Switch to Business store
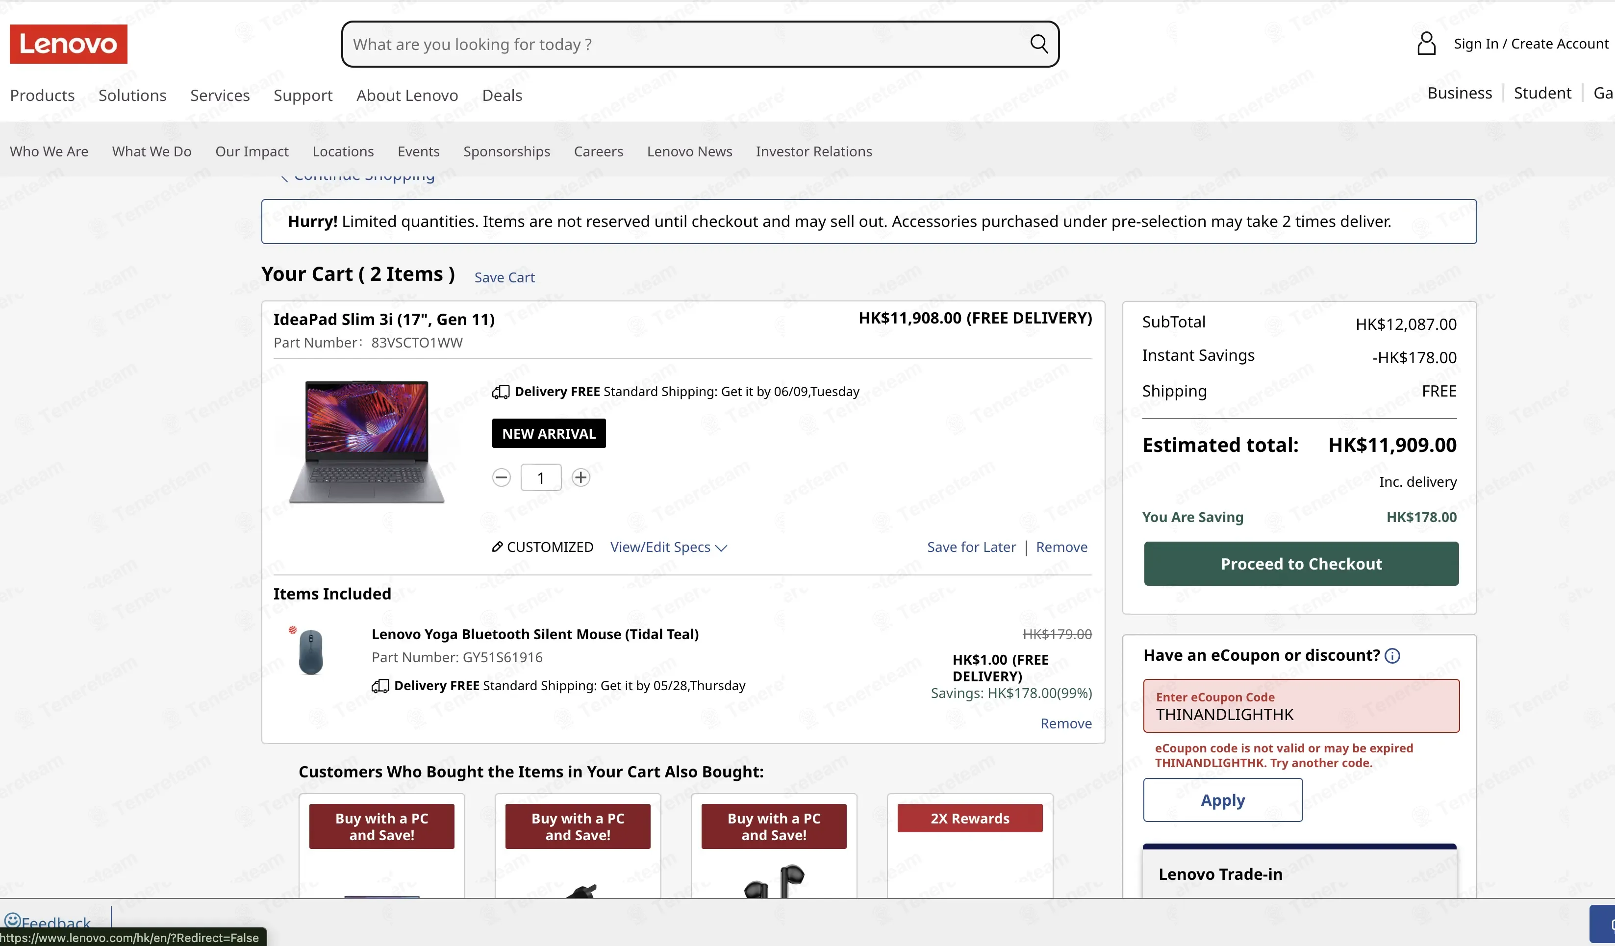The width and height of the screenshot is (1615, 946). (1459, 93)
